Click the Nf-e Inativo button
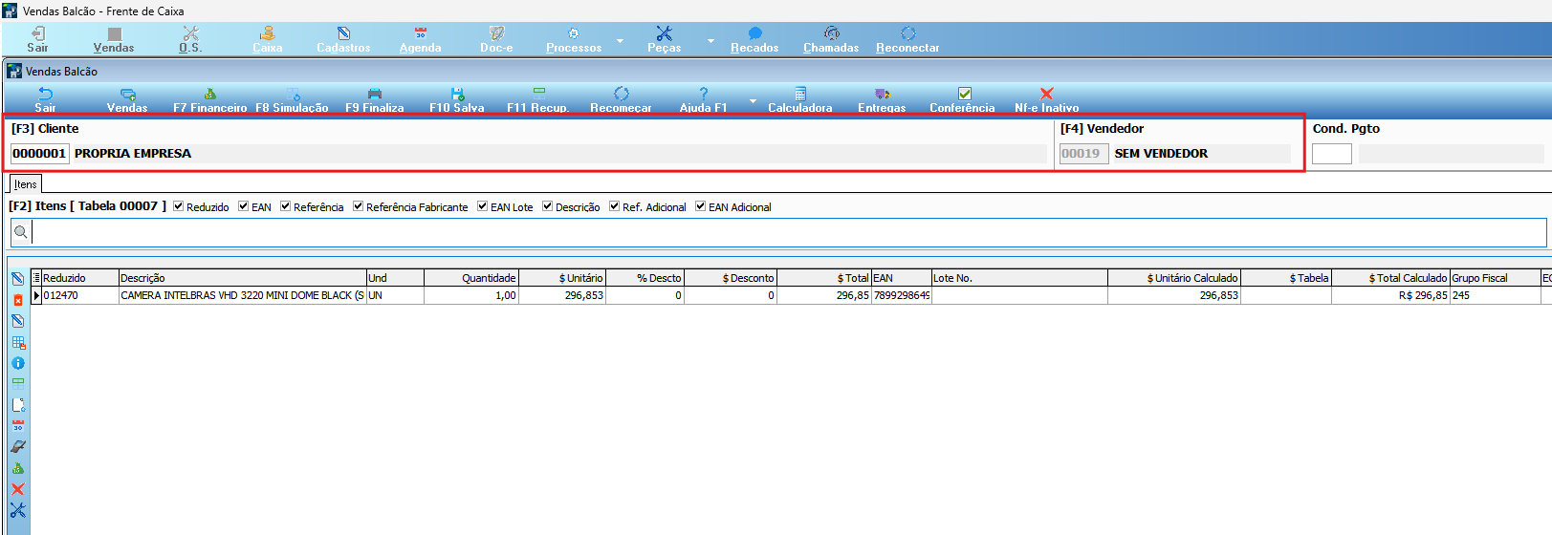 click(1046, 99)
